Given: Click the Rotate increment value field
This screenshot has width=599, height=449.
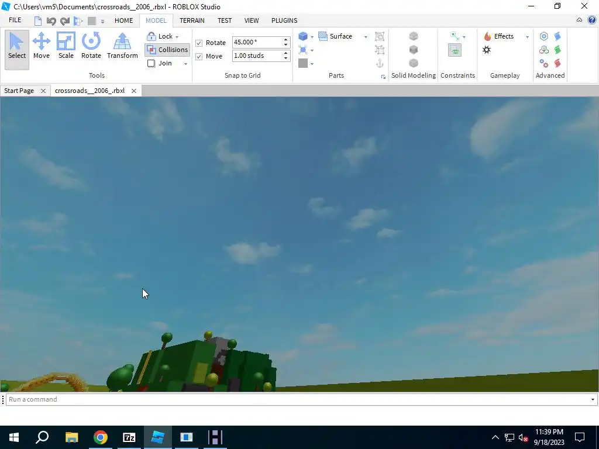Looking at the screenshot, I should 257,42.
